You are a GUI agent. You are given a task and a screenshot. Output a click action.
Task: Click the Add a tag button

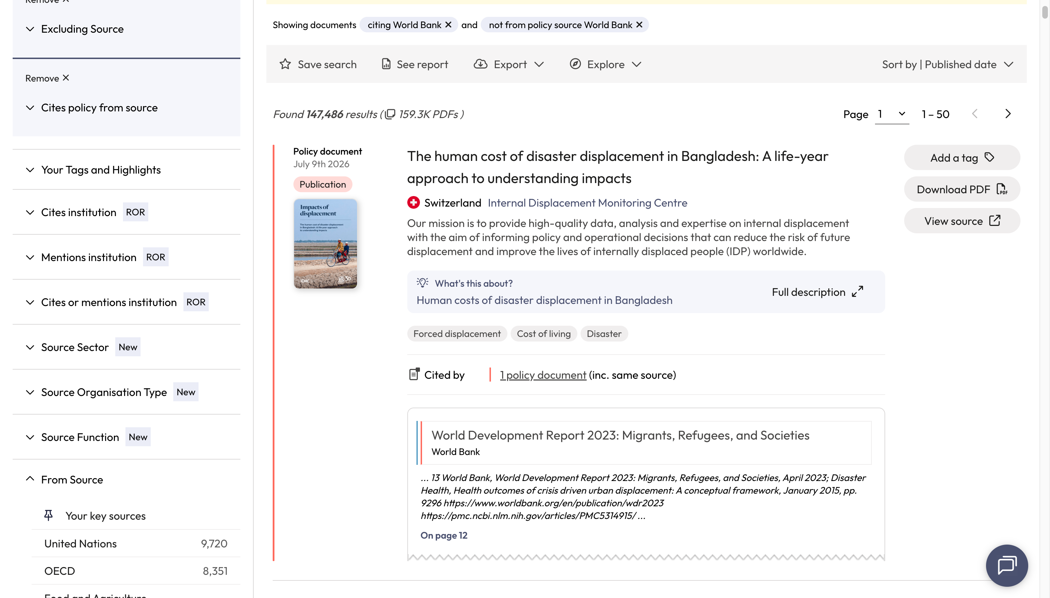[x=962, y=158]
